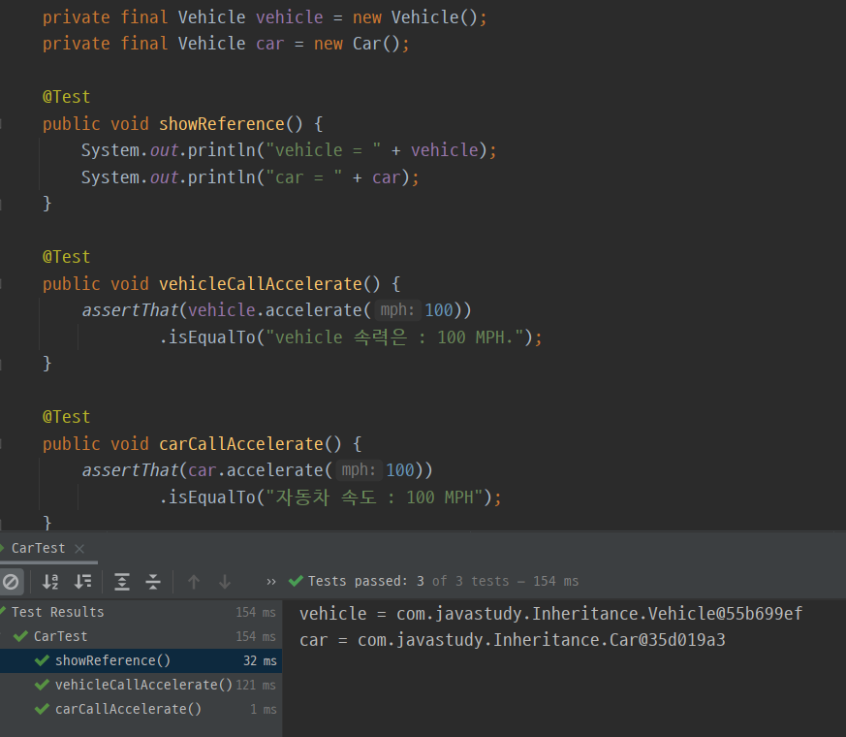Switch to the CarTest run tab
This screenshot has height=737, width=846.
[x=38, y=548]
